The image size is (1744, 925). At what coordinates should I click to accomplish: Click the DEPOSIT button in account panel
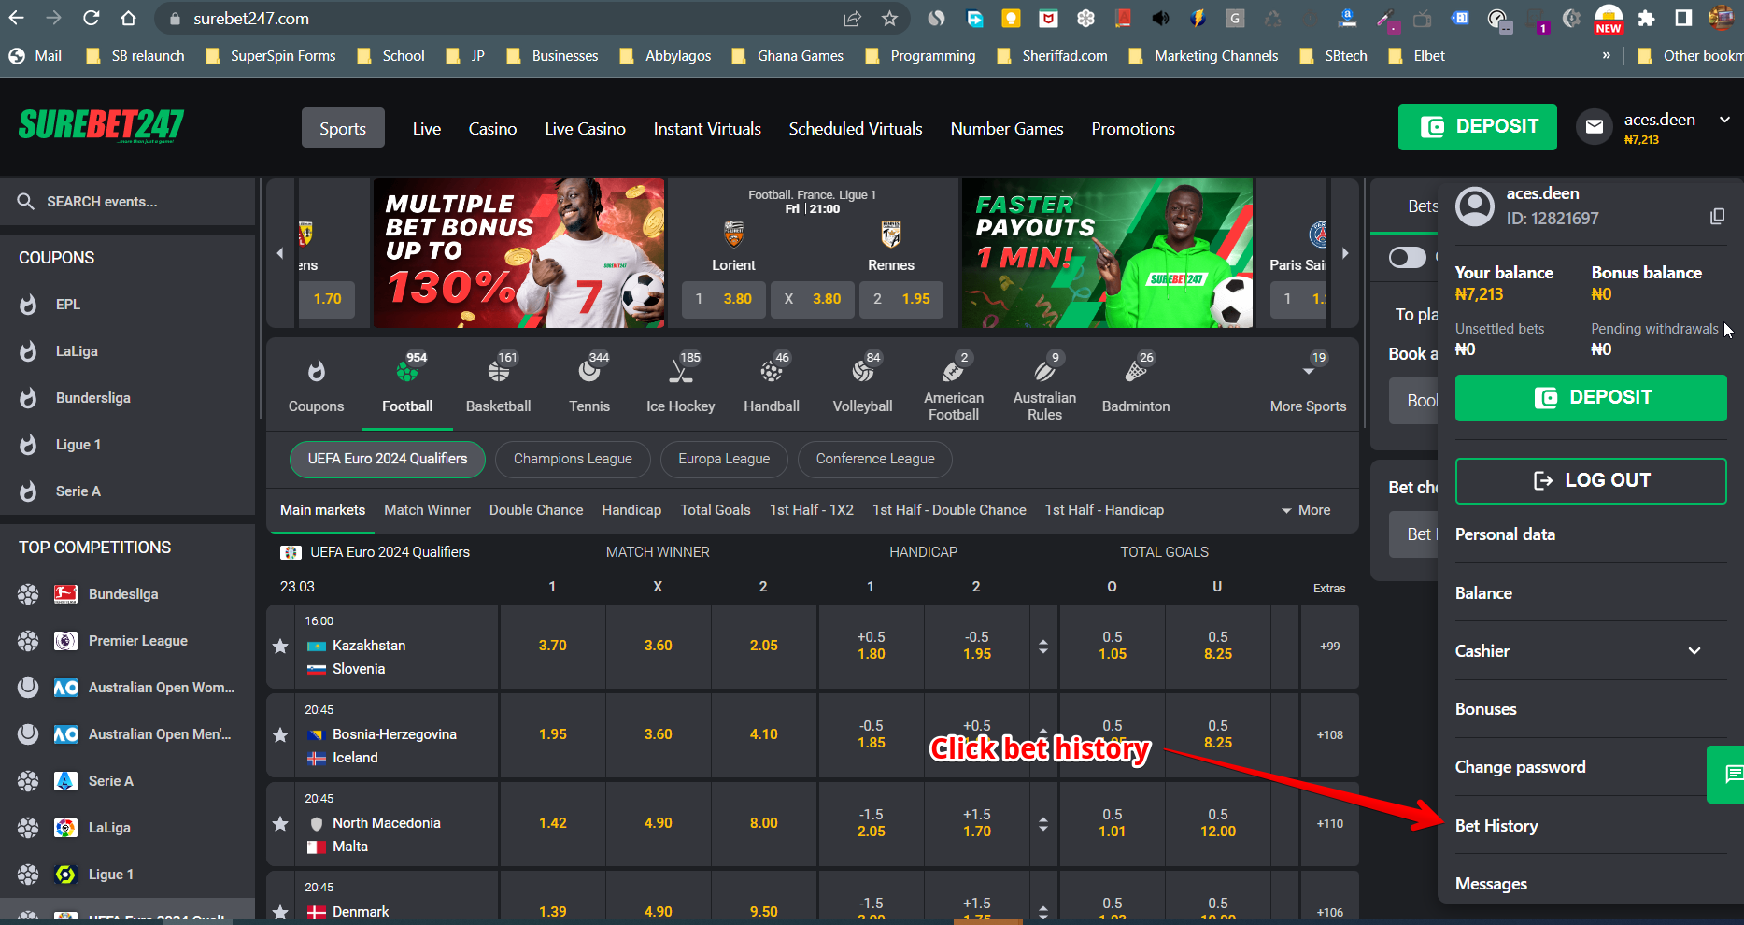pos(1591,398)
